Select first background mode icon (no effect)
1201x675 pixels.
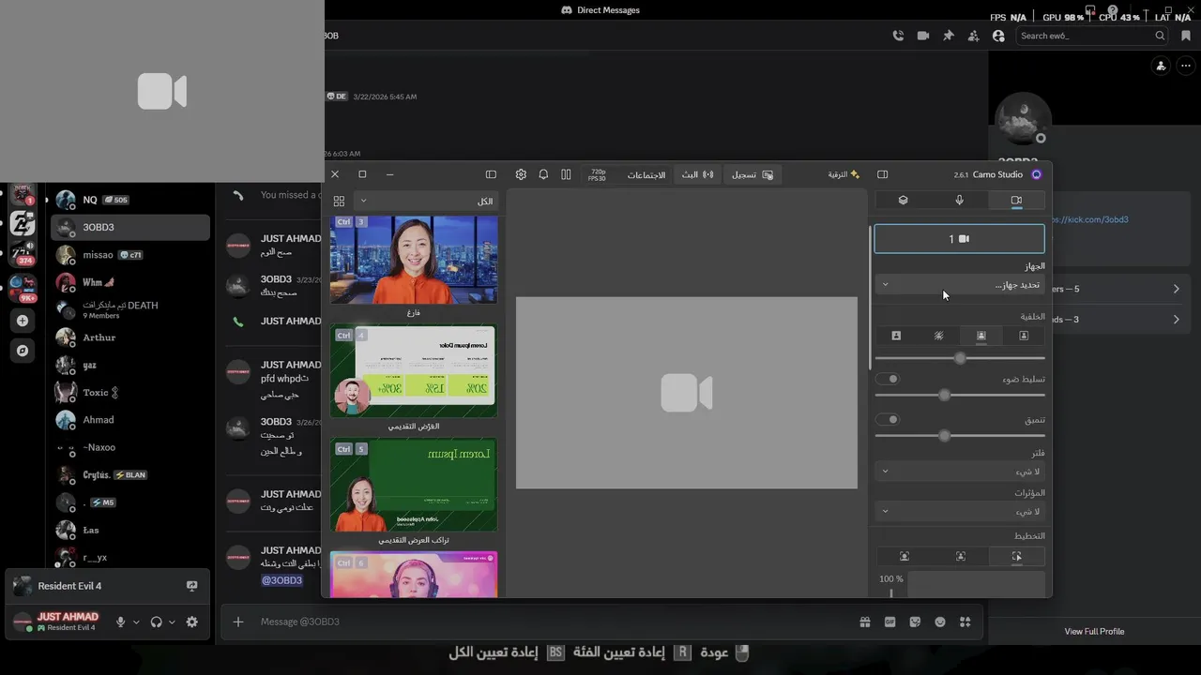[1024, 336]
